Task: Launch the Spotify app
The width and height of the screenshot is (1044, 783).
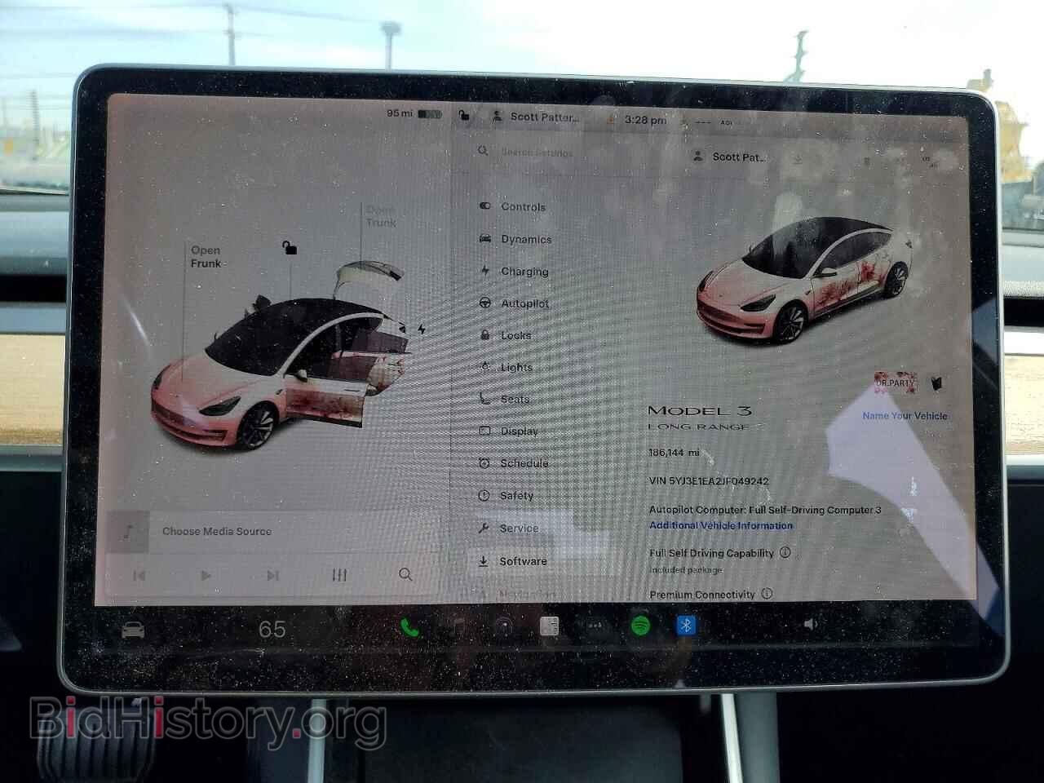Action: click(x=641, y=626)
